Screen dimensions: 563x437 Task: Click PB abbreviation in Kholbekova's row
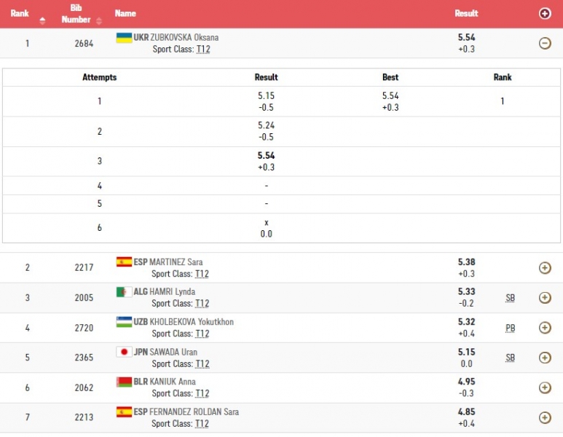coord(510,328)
